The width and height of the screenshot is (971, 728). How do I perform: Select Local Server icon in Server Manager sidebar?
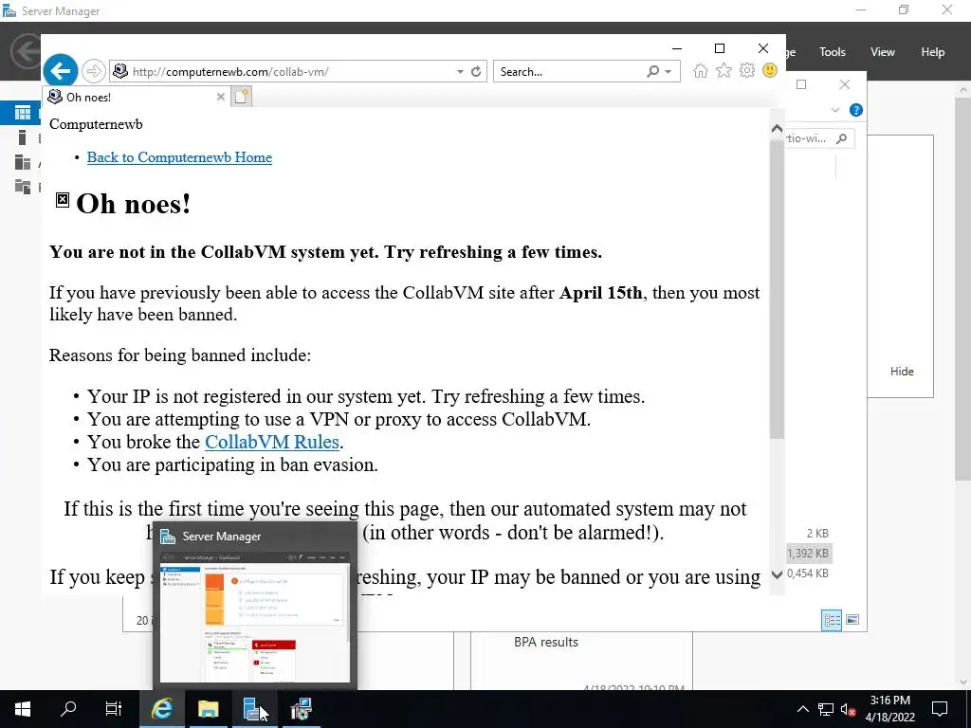click(23, 137)
